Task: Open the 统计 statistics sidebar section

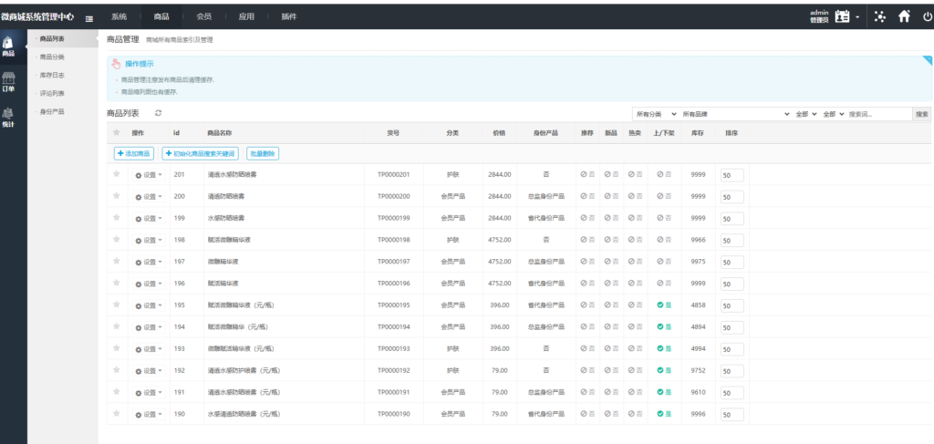Action: click(x=9, y=118)
